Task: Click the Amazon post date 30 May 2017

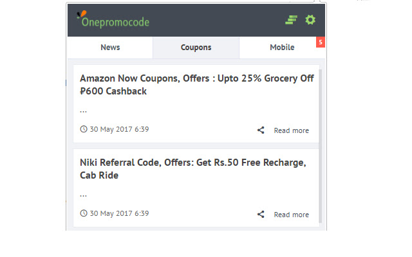Action: (x=119, y=129)
